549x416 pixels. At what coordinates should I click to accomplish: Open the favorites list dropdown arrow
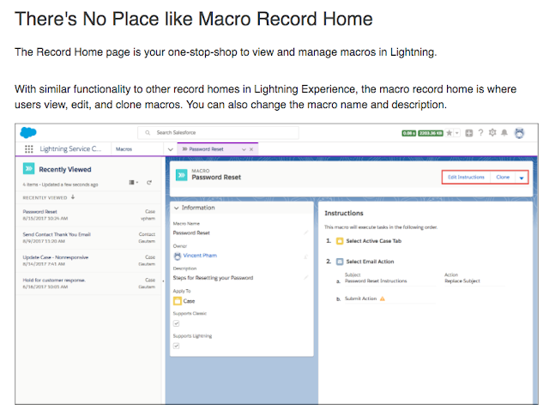click(457, 133)
